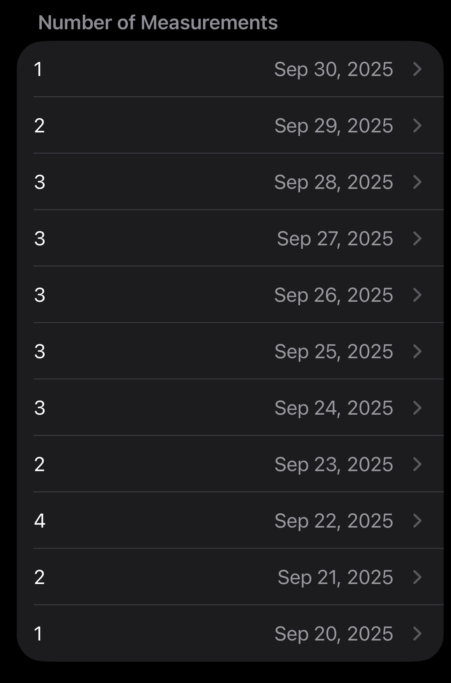The height and width of the screenshot is (683, 451).
Task: Tap the chevron beside Sep 27, 2025
Action: [x=417, y=238]
